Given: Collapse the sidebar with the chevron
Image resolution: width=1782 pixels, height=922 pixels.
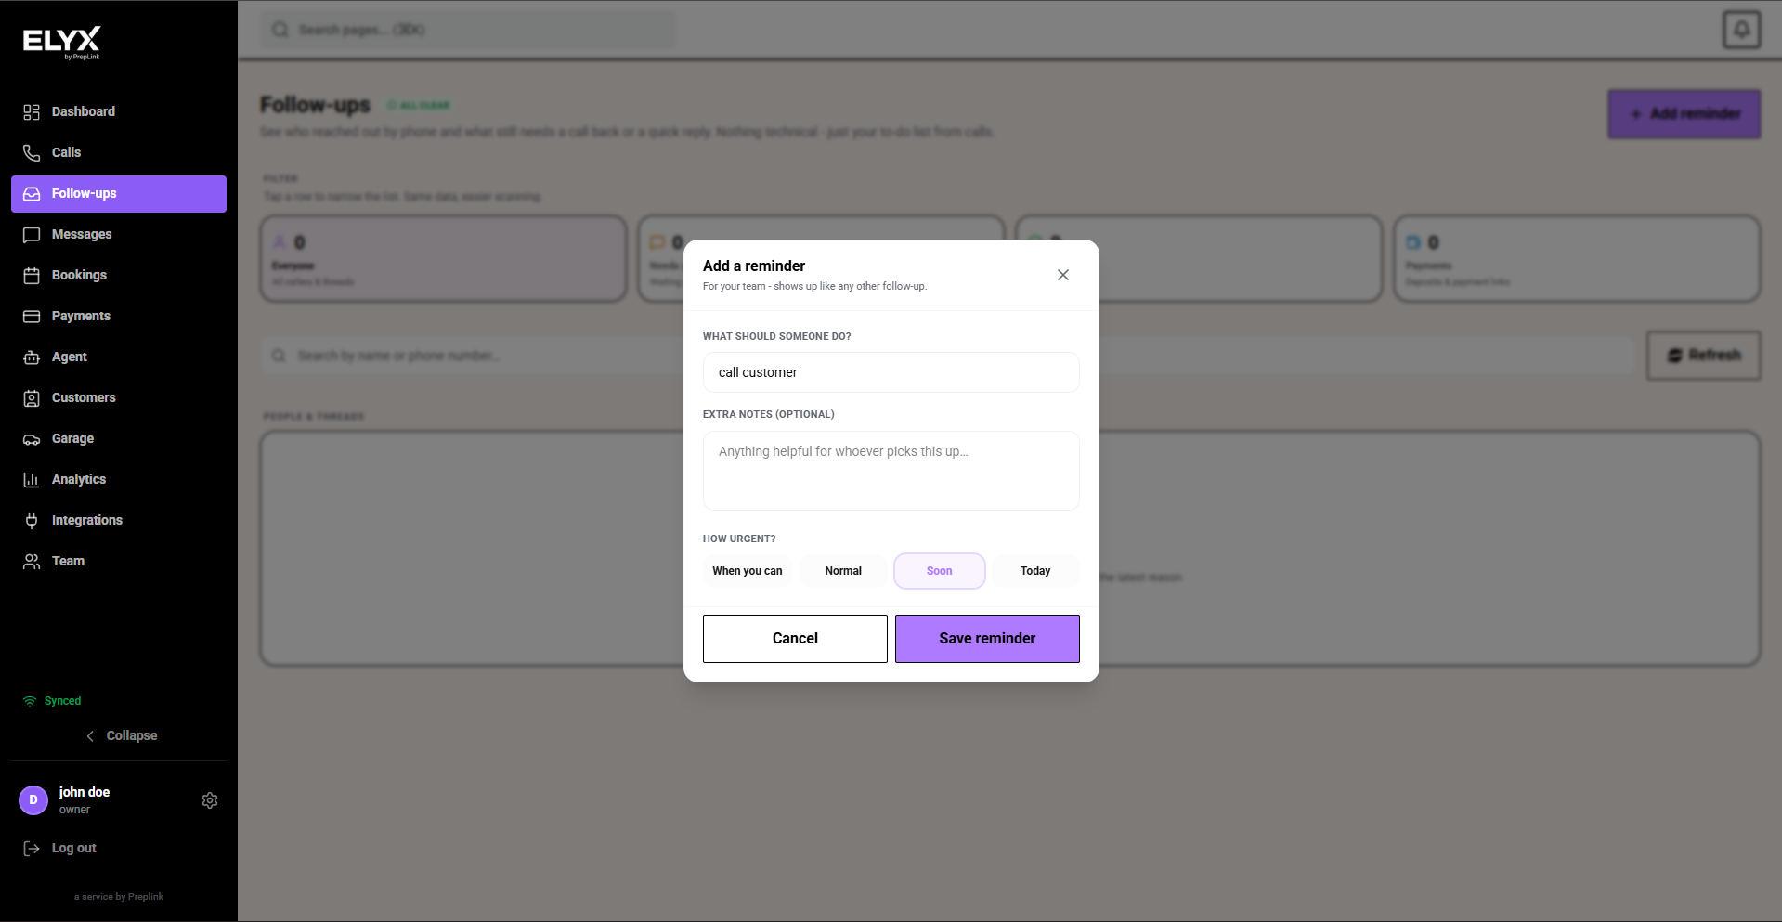Looking at the screenshot, I should (x=90, y=736).
